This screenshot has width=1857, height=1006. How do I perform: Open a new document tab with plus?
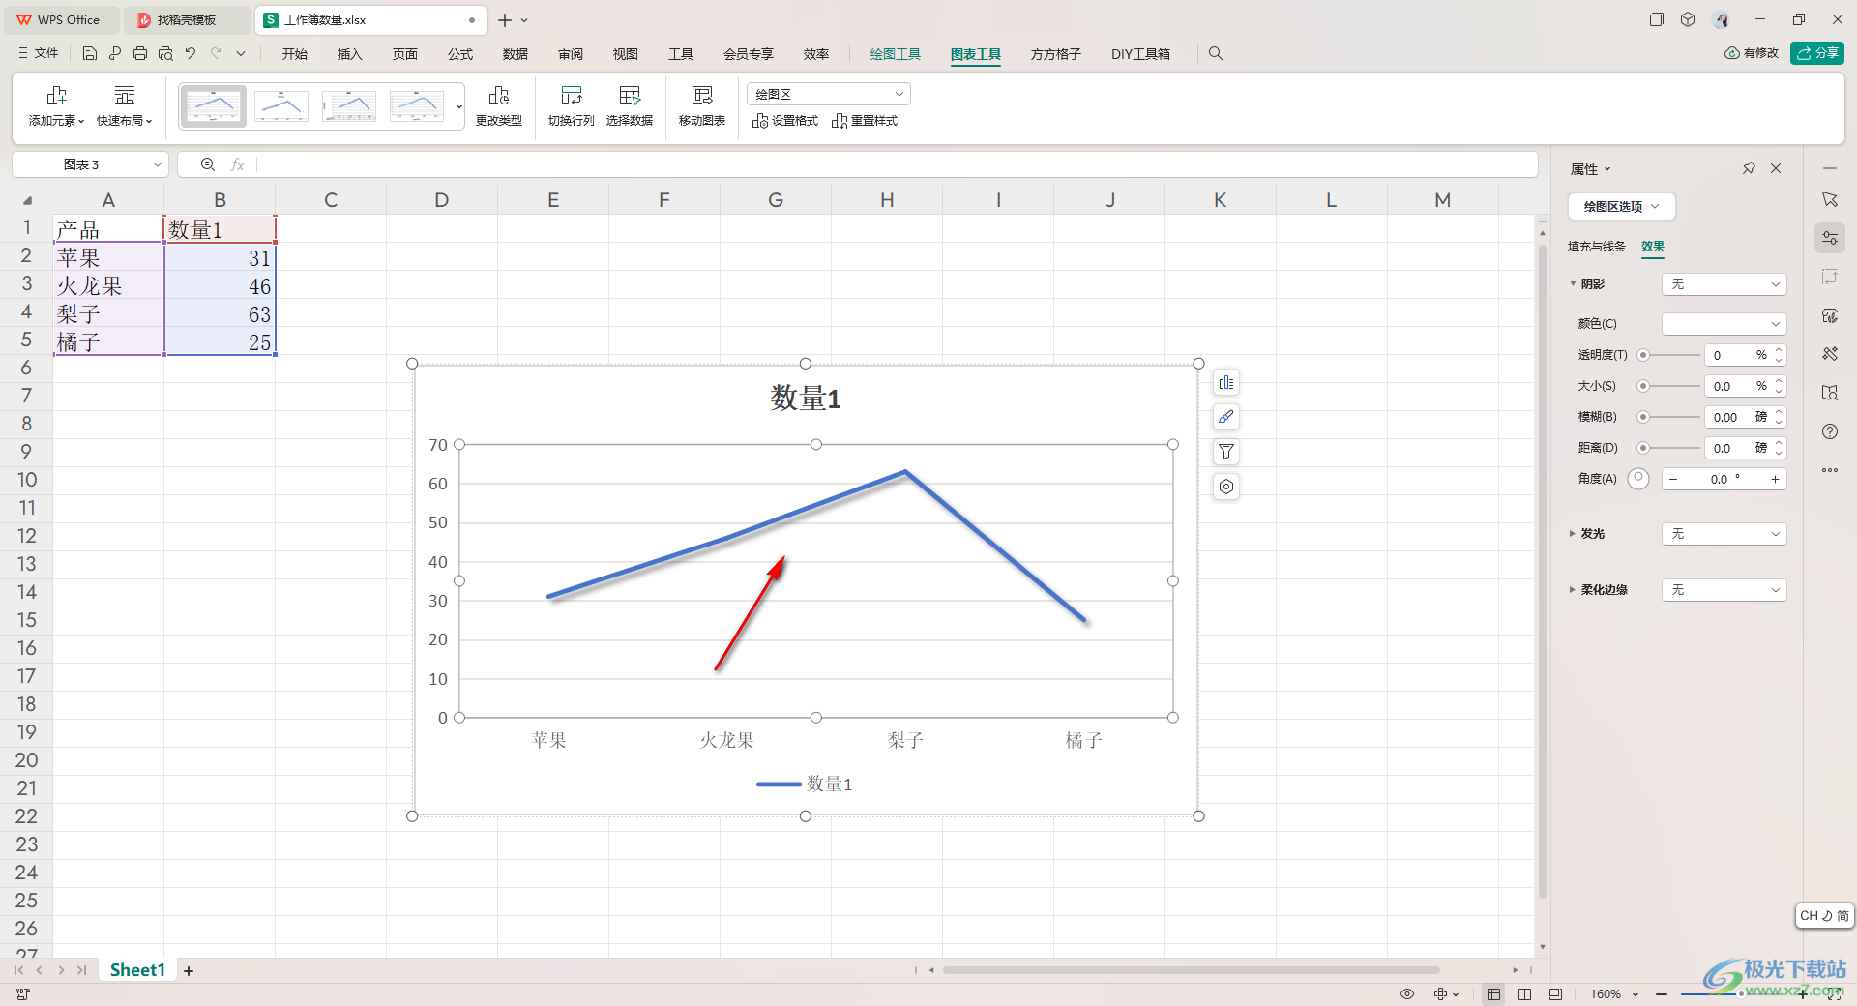505,19
